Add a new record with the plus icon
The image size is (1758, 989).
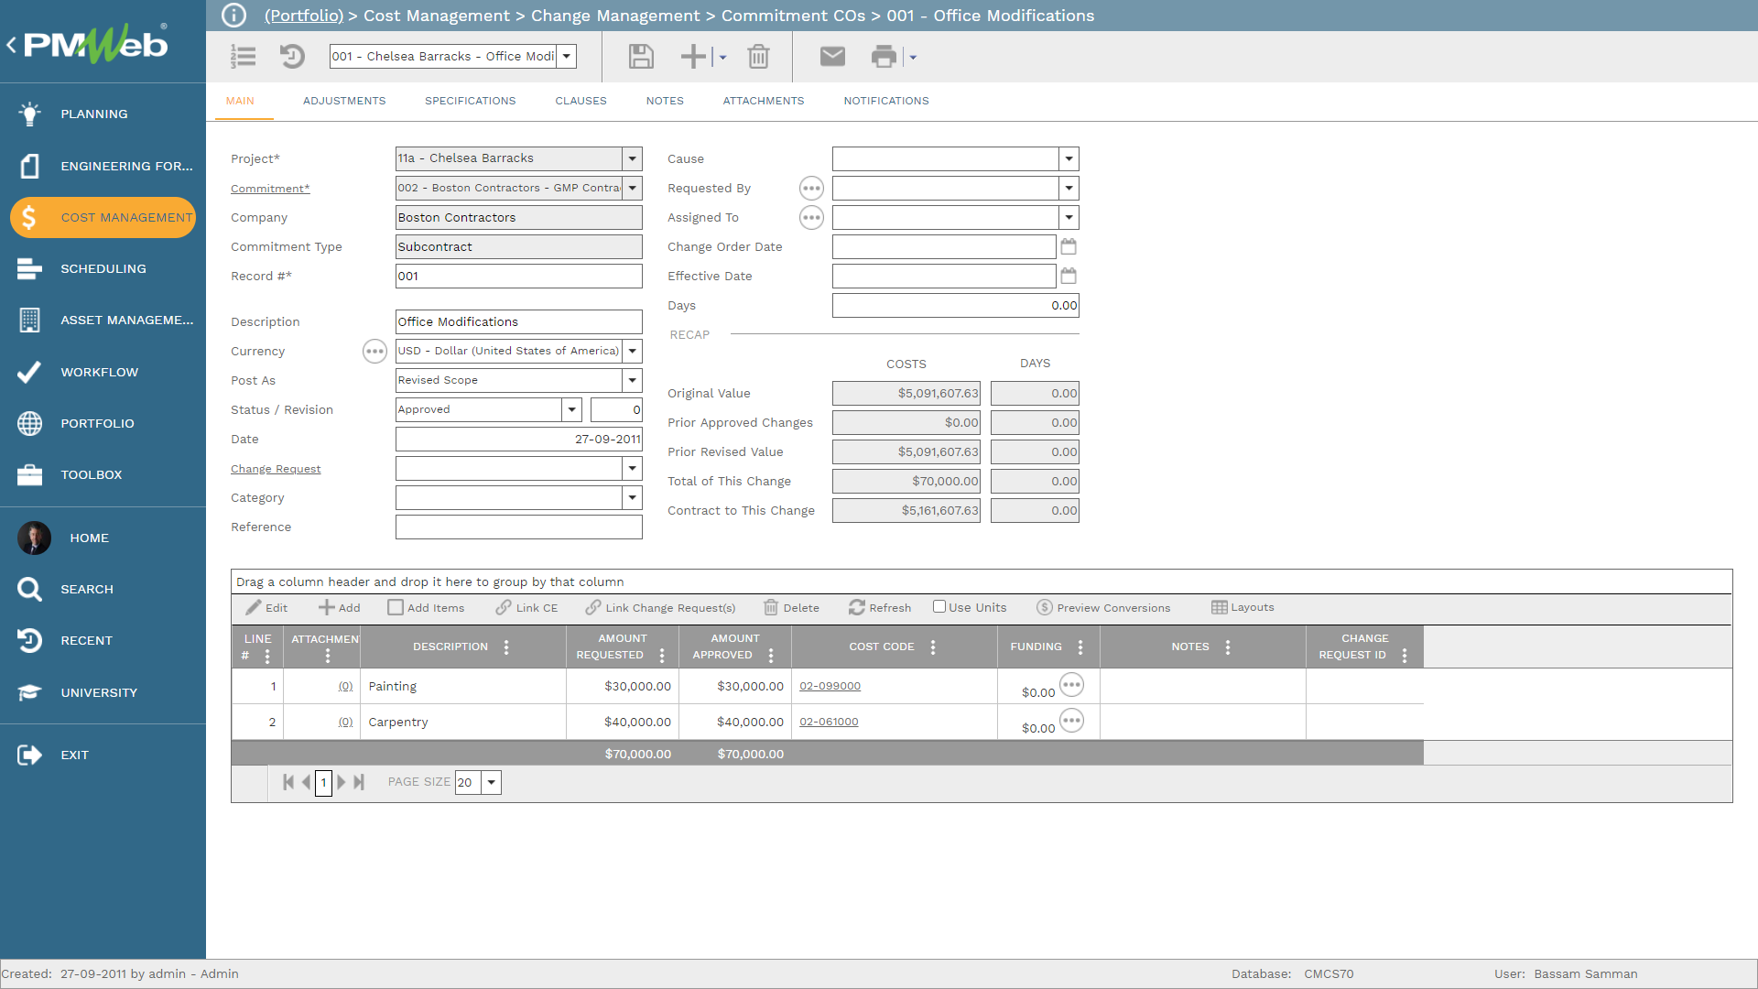pos(694,57)
